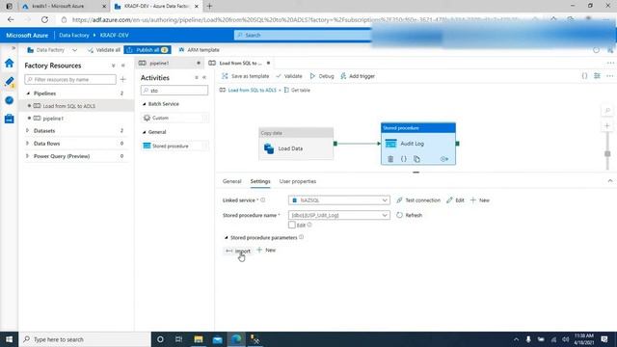The image size is (617, 347).
Task: Expand the left sidebar with double chevron
Action: tap(13, 48)
